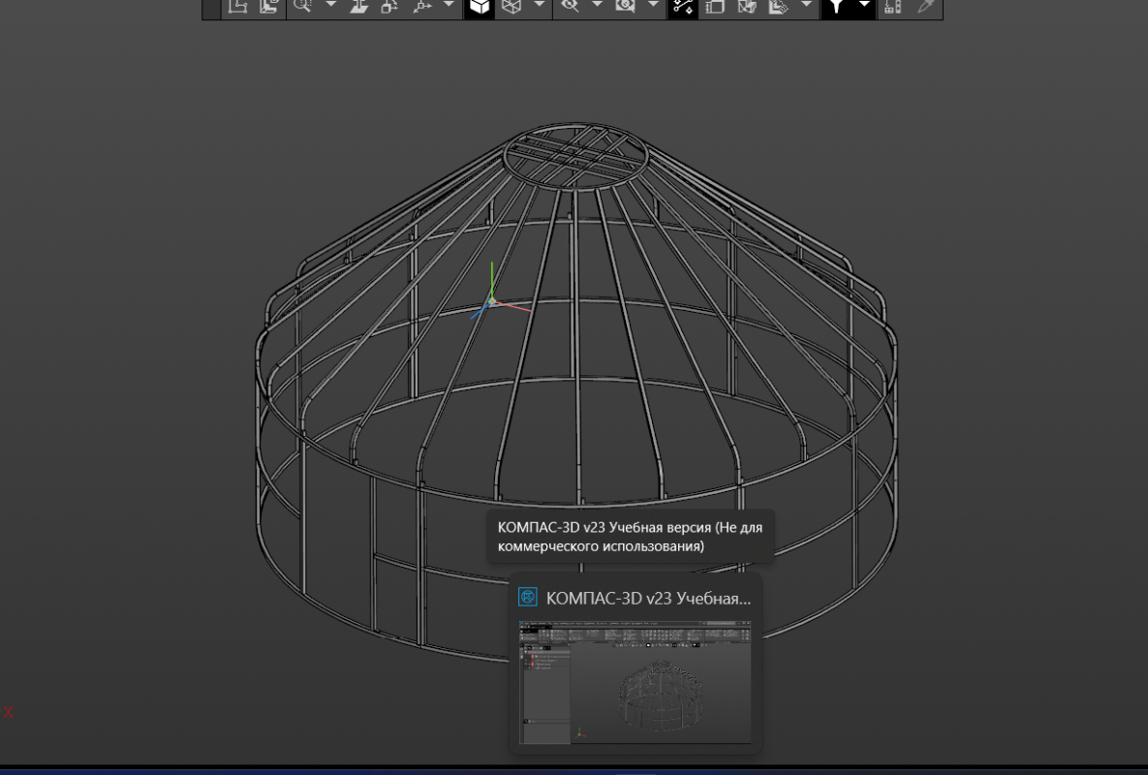
Task: Expand the dropdown next to wireframe cube
Action: (x=539, y=6)
